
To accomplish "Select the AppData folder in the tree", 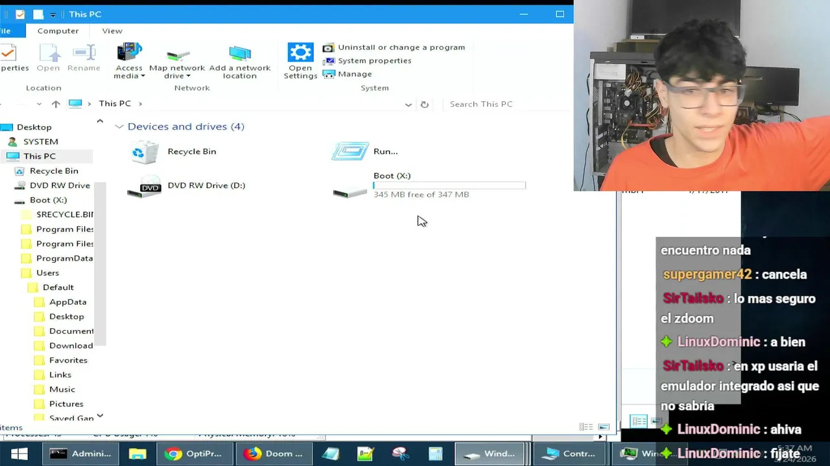I will (67, 302).
